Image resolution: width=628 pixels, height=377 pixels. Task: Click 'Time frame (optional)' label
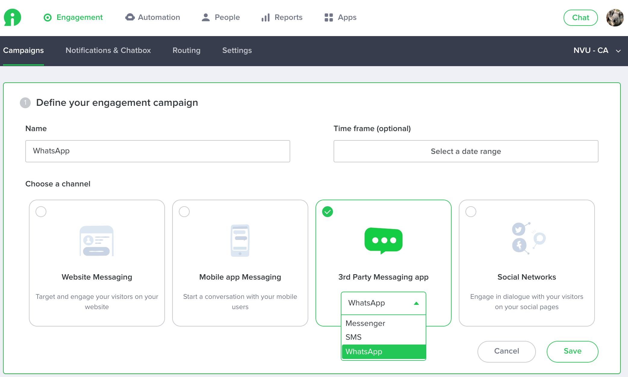click(x=372, y=129)
